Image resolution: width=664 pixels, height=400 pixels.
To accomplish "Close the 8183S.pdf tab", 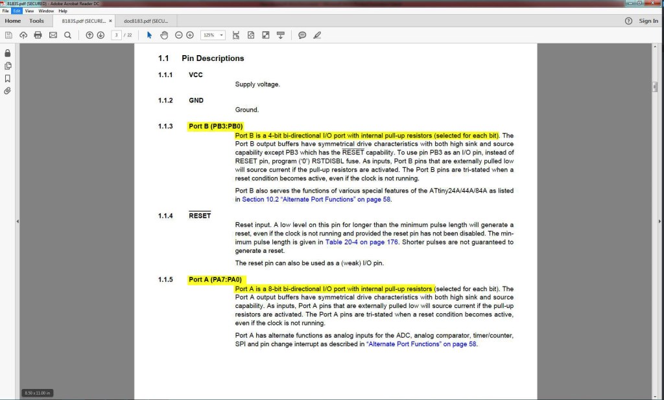I will [x=110, y=21].
